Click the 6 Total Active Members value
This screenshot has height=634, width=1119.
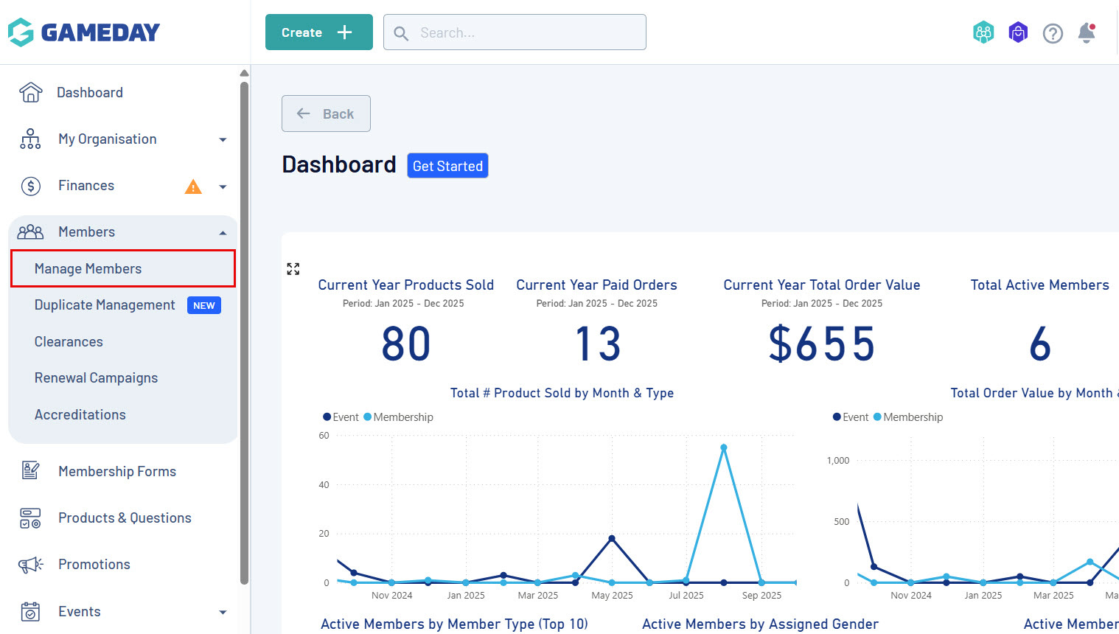coord(1040,344)
